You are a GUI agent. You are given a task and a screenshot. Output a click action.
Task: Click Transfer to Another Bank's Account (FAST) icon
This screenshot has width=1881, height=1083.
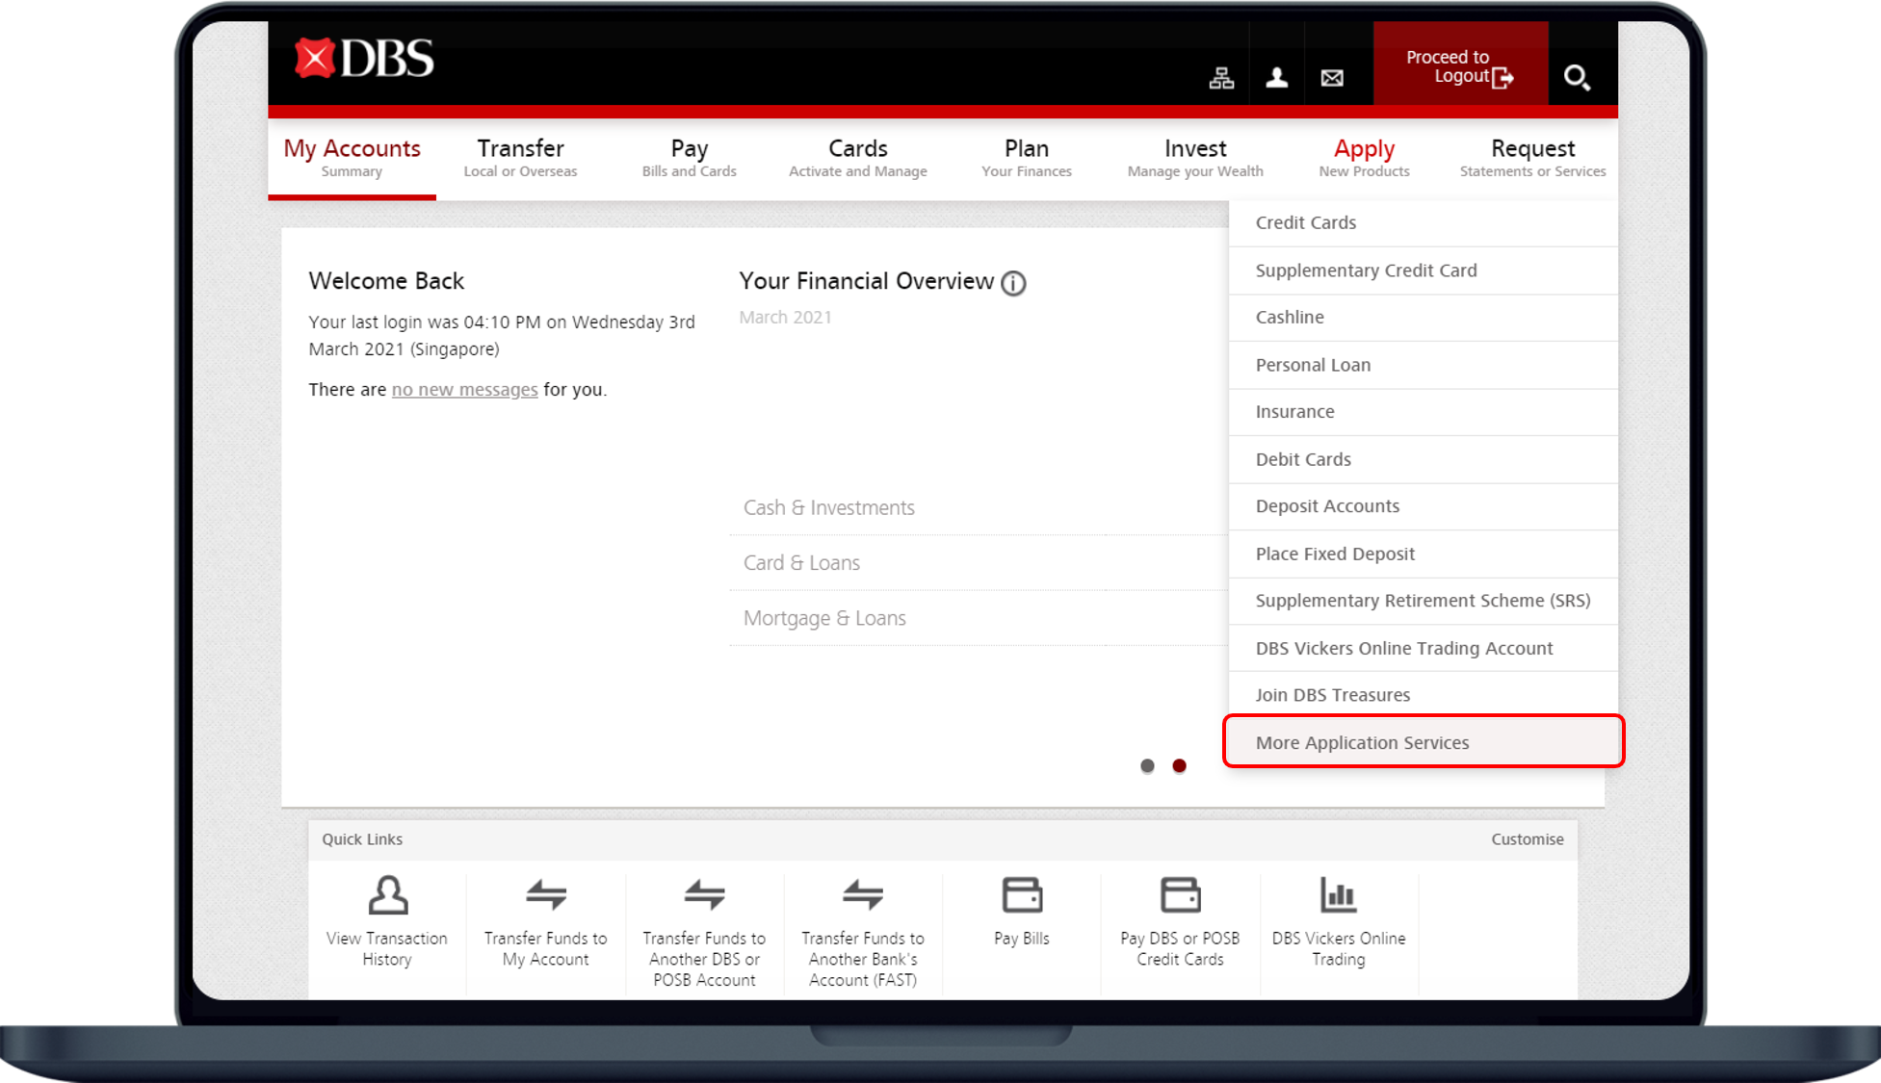[863, 895]
